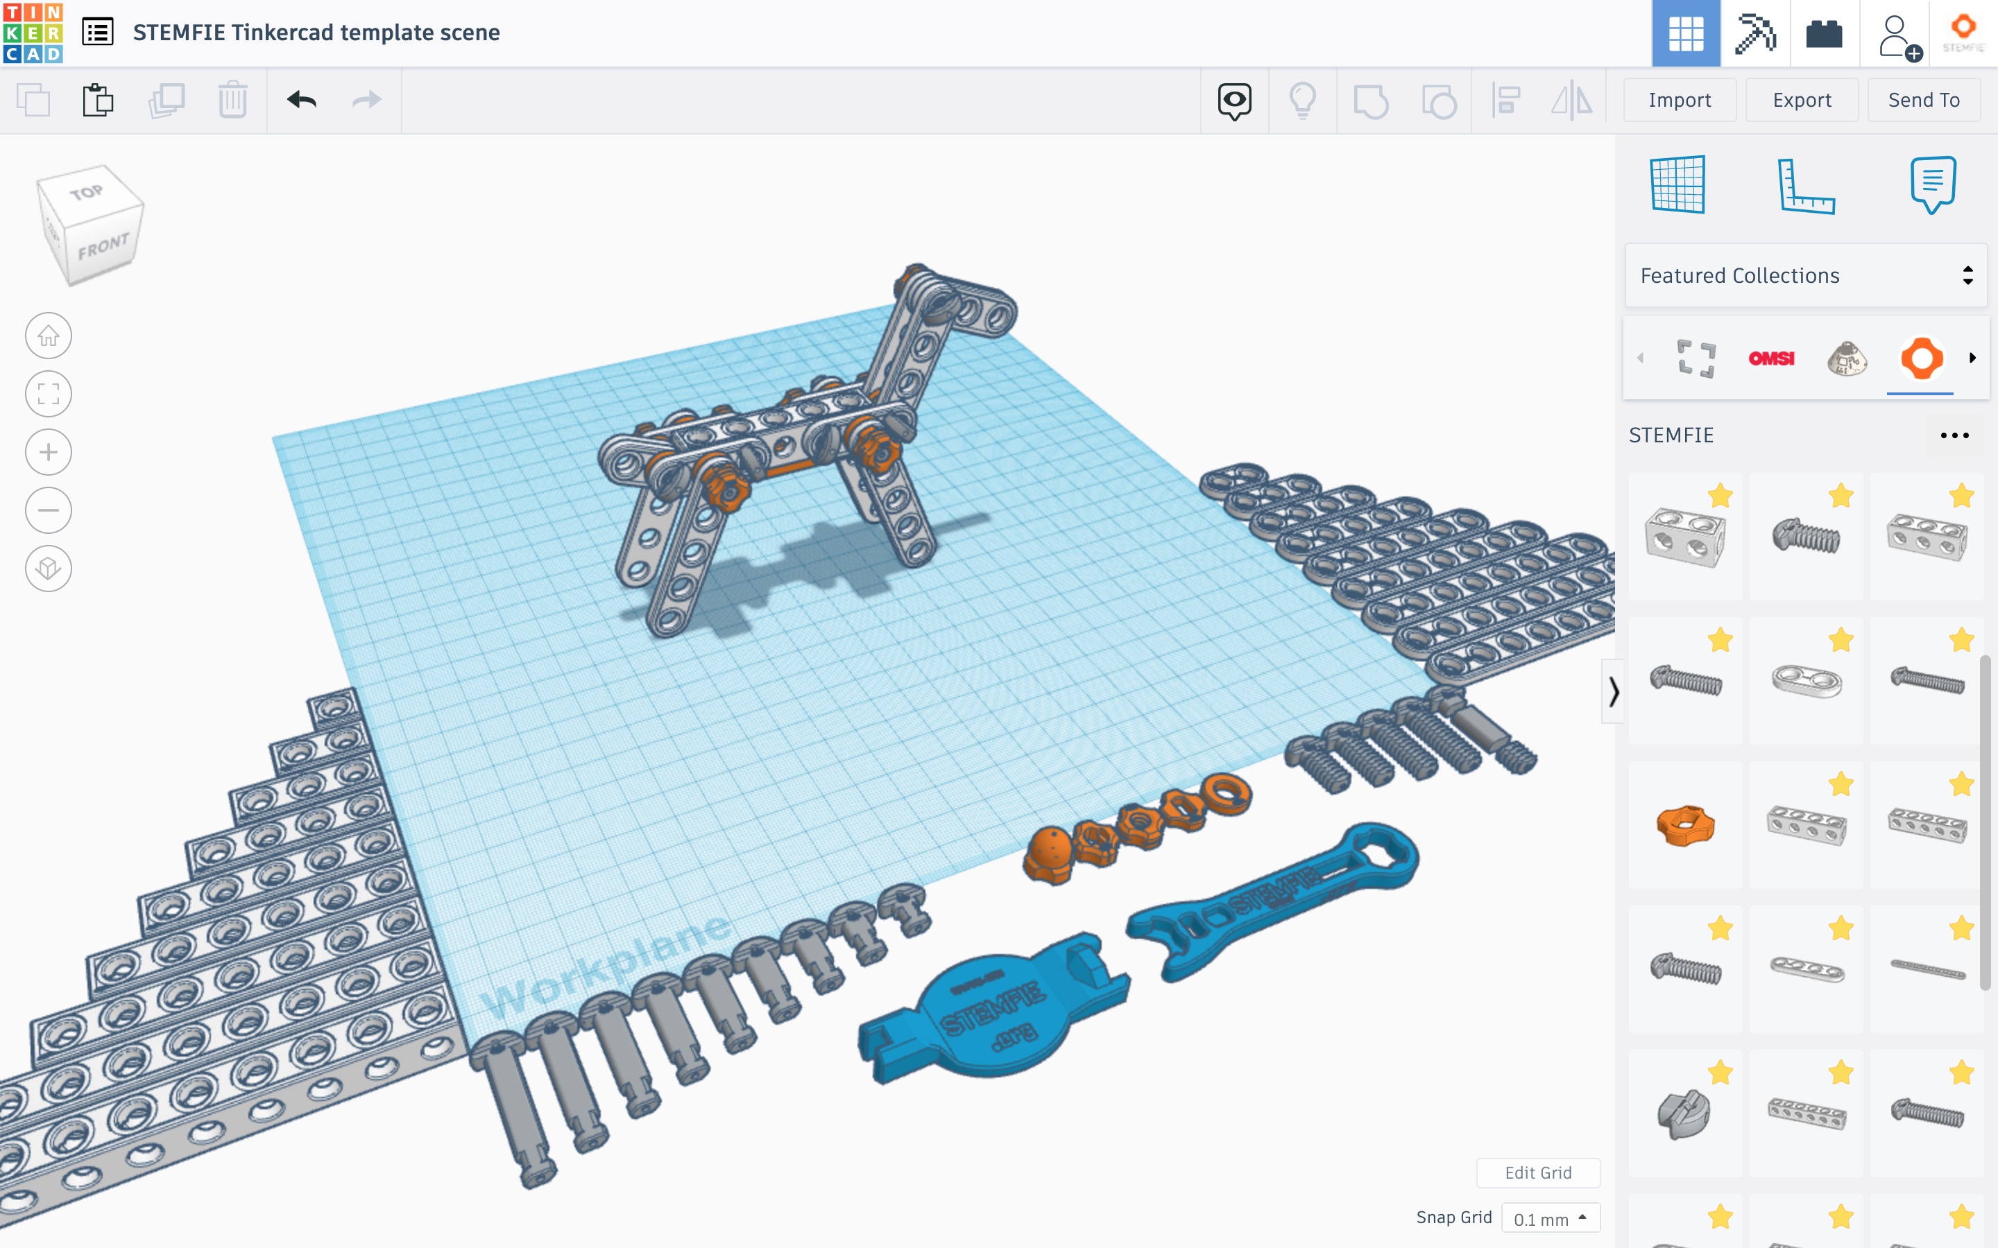The height and width of the screenshot is (1248, 1998).
Task: Open the Mirror tool
Action: (1572, 101)
